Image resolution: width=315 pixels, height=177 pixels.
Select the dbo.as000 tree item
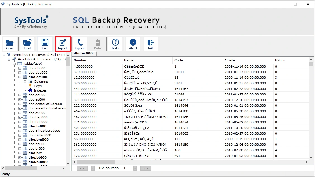(37, 99)
